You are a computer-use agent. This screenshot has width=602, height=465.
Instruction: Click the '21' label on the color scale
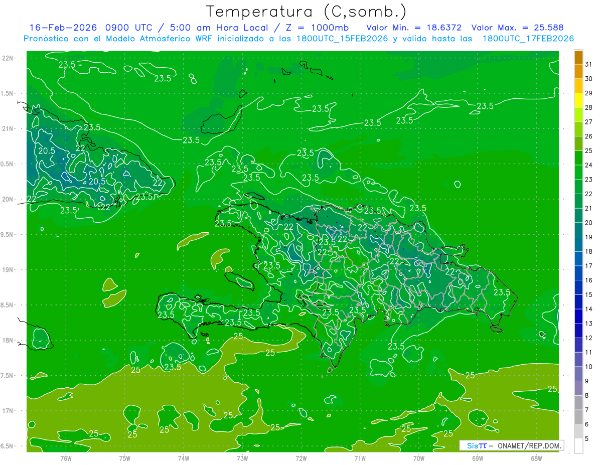click(x=589, y=208)
